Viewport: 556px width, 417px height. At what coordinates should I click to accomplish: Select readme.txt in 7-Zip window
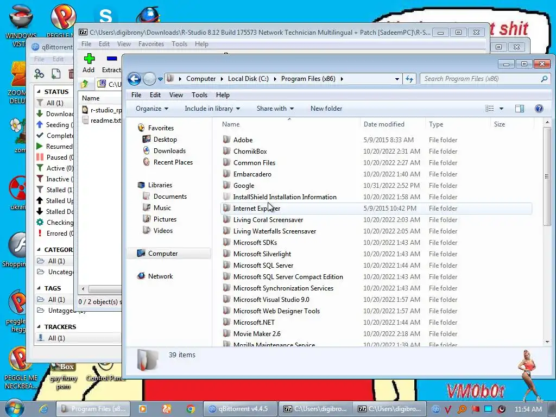coord(102,120)
